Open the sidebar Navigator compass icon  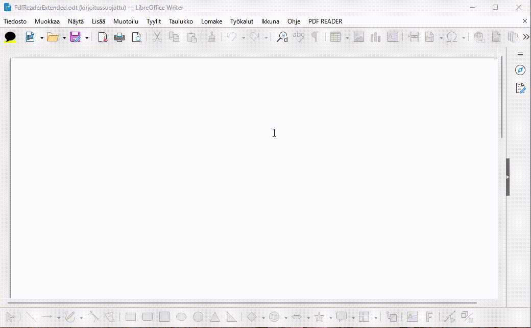[520, 70]
